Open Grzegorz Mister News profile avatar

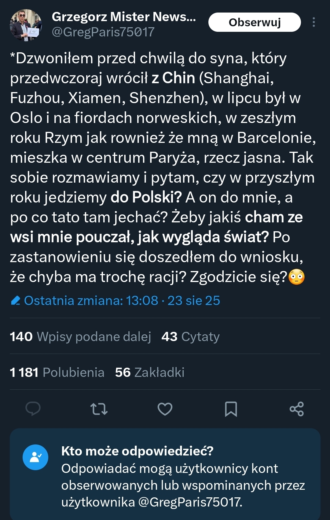26,25
